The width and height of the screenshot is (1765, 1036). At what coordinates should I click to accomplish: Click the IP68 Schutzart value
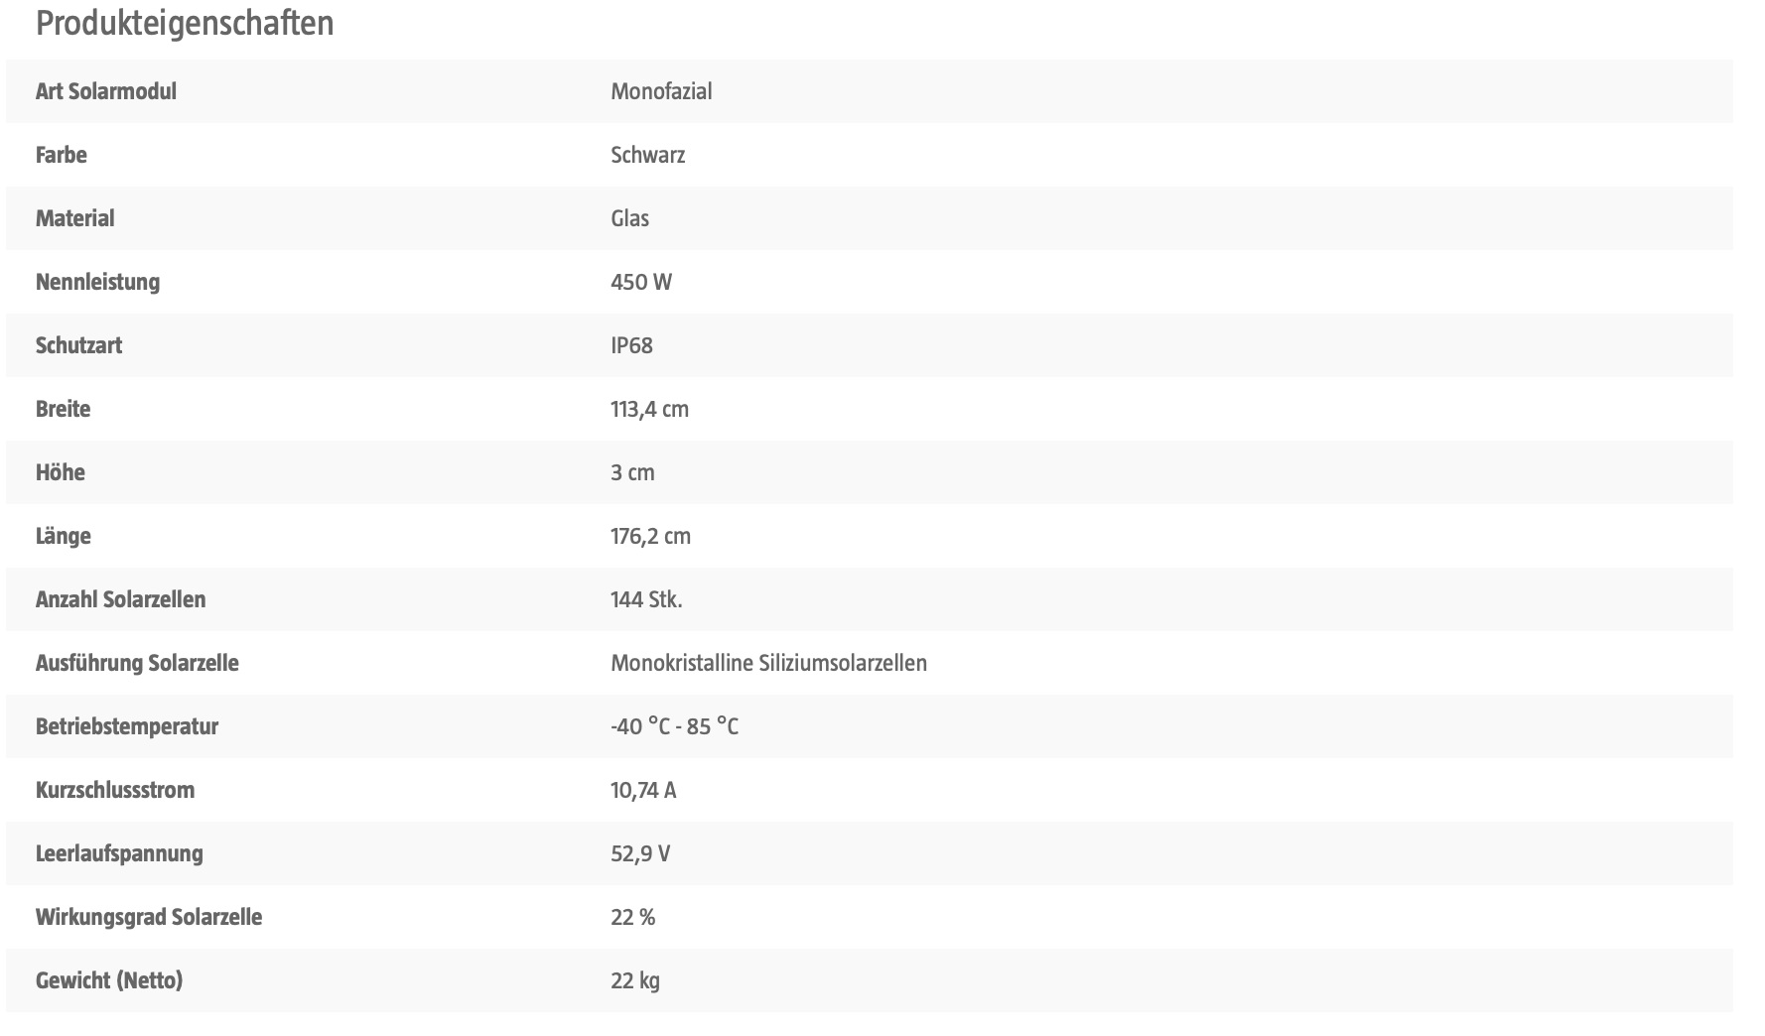[x=631, y=345]
